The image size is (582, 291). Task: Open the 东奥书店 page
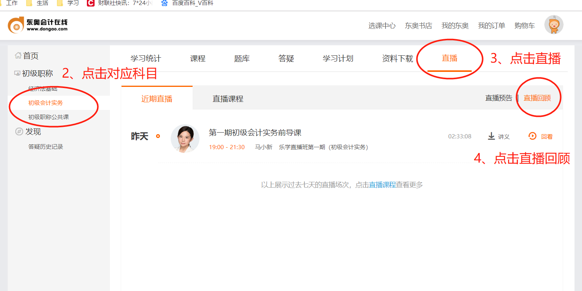(x=419, y=25)
